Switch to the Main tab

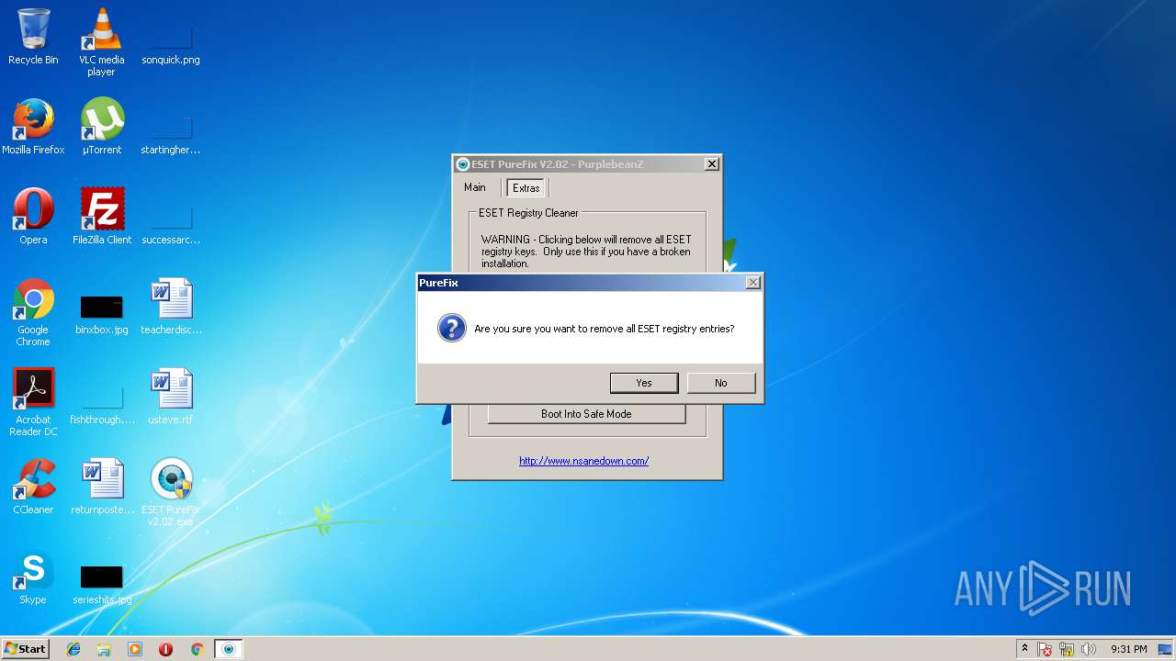tap(475, 187)
